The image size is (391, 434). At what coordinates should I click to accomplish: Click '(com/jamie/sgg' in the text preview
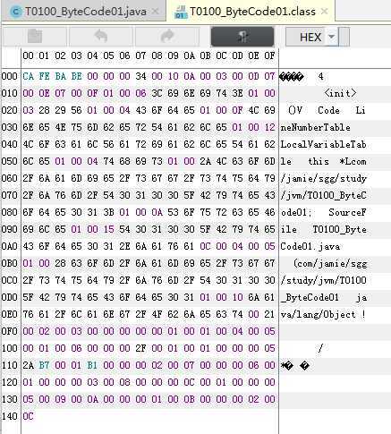pyautogui.click(x=330, y=264)
